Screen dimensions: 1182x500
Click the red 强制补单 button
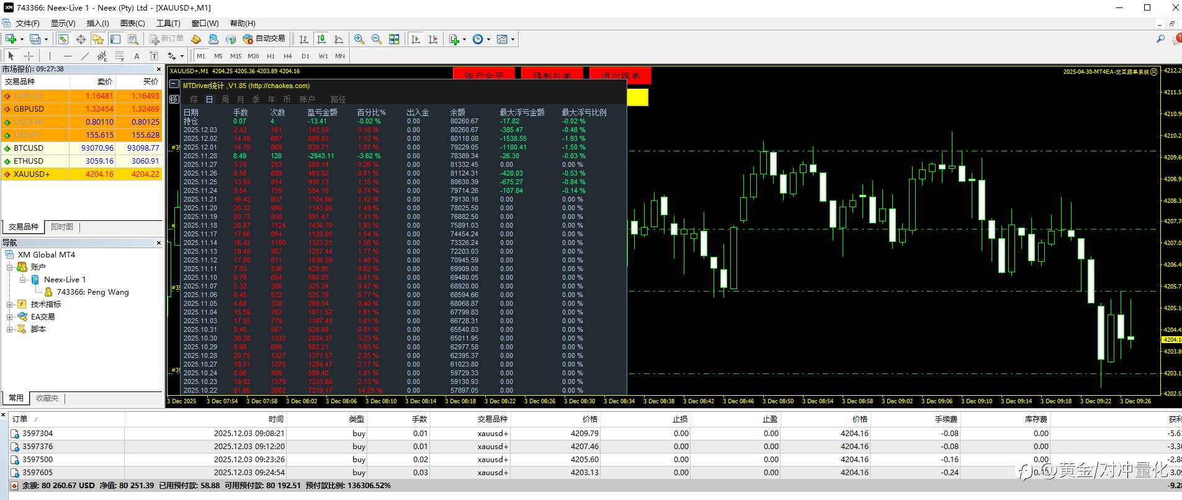(552, 75)
